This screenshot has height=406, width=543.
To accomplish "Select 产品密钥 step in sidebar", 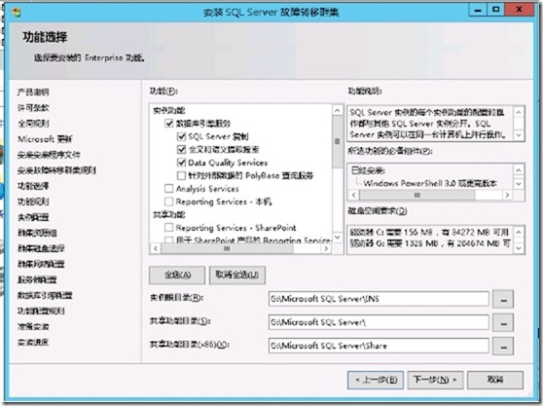I will (33, 92).
